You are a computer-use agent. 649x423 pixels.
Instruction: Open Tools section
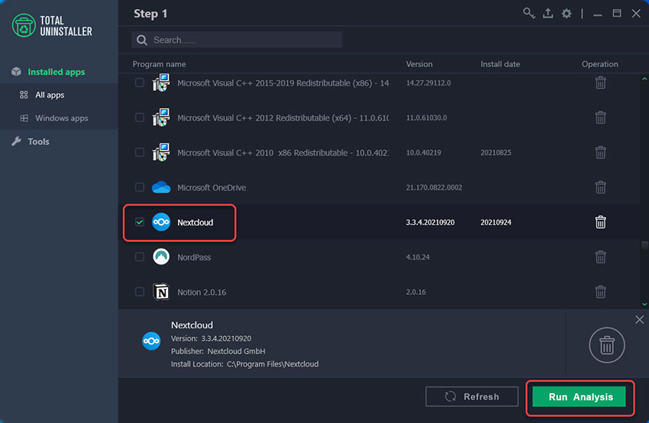38,142
